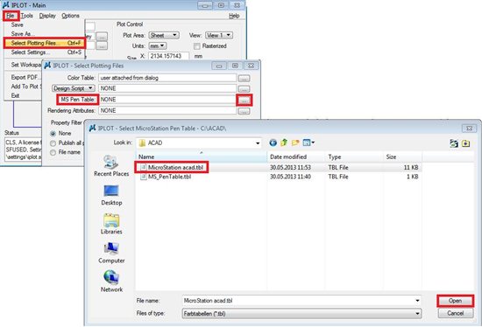Image resolution: width=482 pixels, height=327 pixels.
Task: Open Libraries in the places sidebar
Action: point(111,224)
